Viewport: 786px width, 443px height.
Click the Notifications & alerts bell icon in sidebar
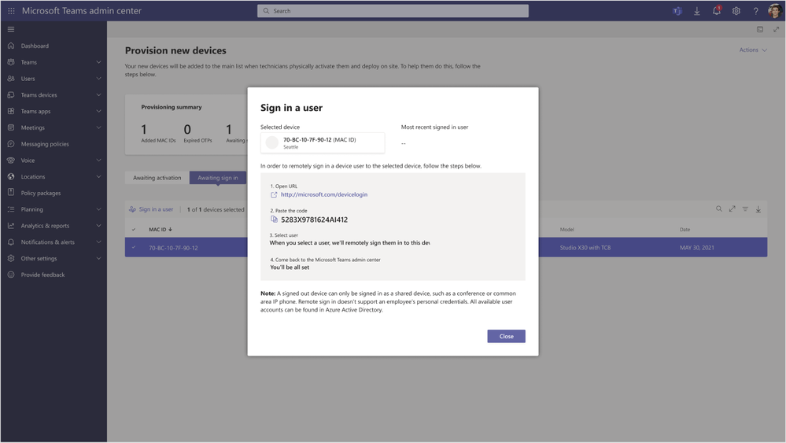click(x=11, y=242)
